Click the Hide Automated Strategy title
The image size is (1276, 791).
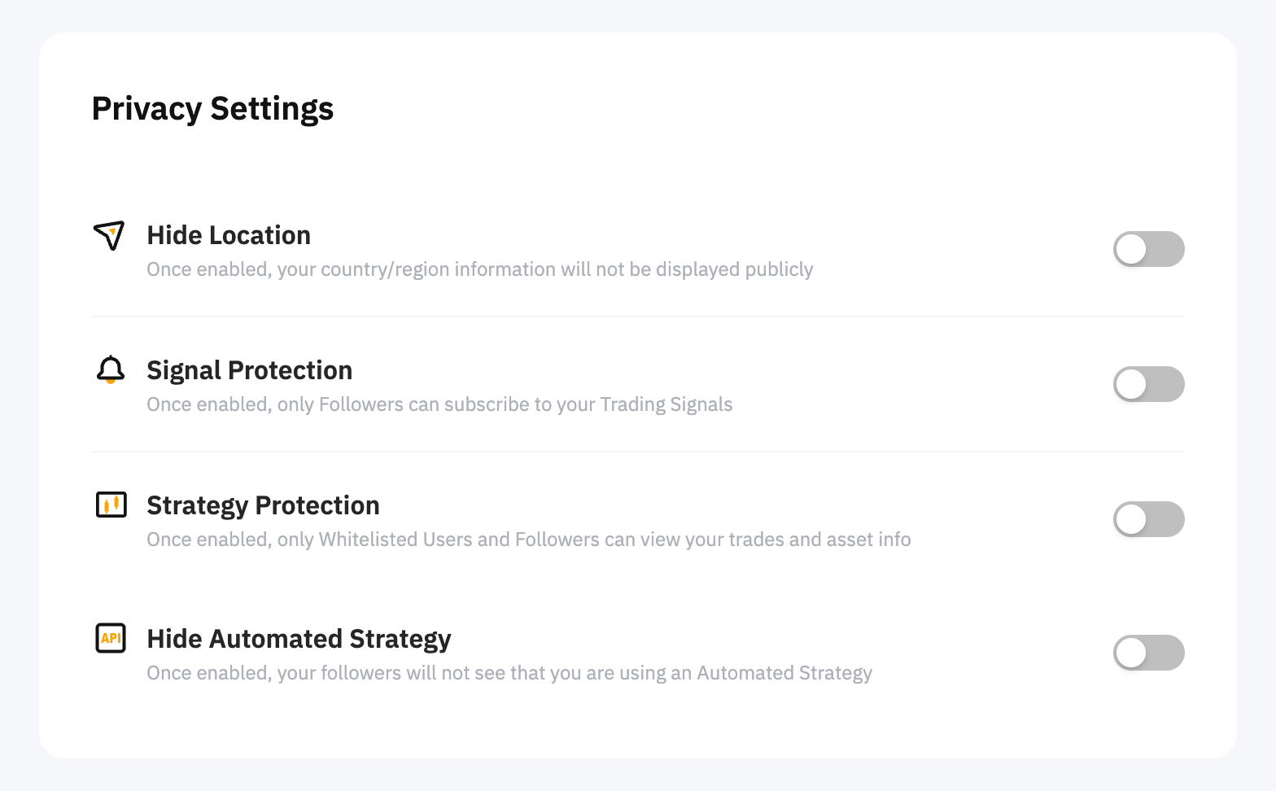coord(299,639)
